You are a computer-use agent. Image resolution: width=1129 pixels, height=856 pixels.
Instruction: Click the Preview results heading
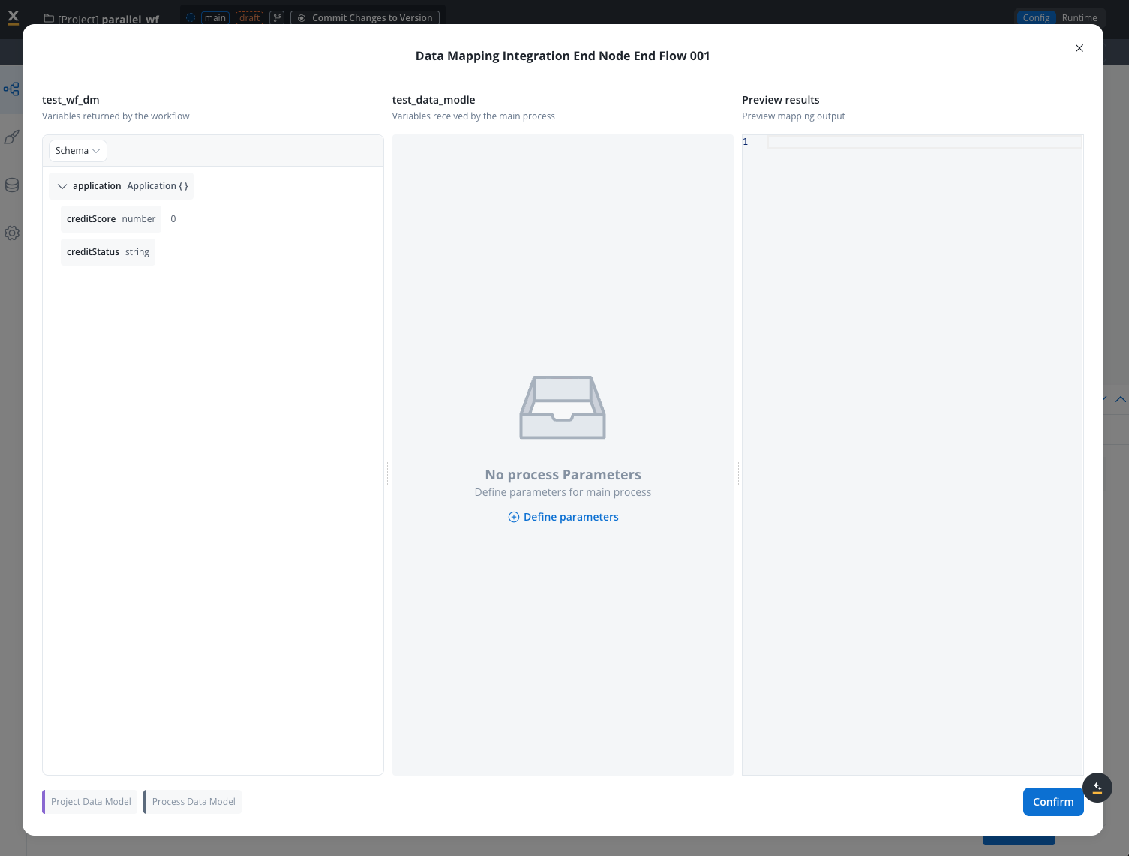click(781, 100)
